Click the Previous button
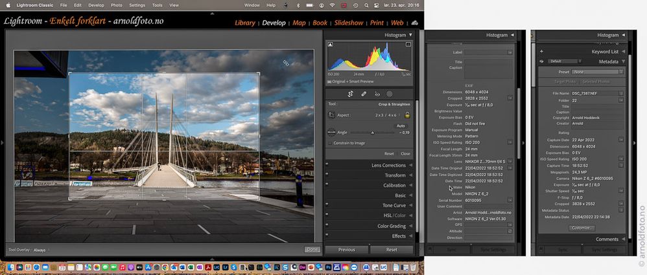This screenshot has height=275, width=647. tap(347, 250)
